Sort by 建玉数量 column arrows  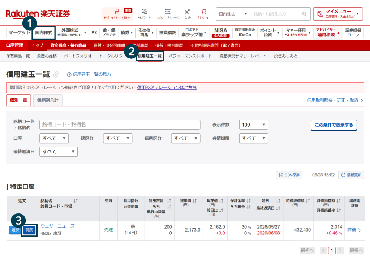tap(169, 201)
